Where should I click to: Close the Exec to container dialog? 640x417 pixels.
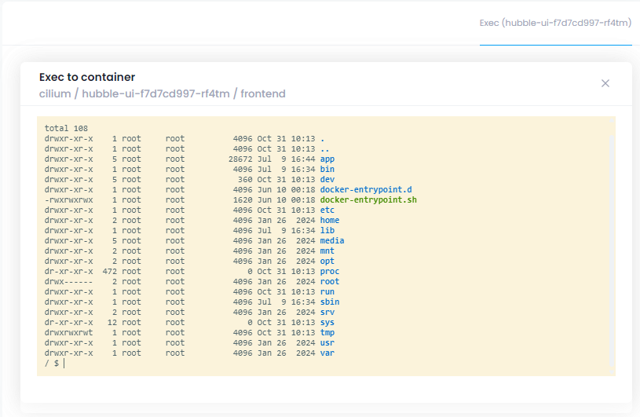point(605,83)
